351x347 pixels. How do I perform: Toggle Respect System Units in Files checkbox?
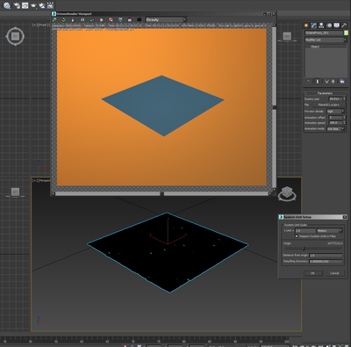297,236
